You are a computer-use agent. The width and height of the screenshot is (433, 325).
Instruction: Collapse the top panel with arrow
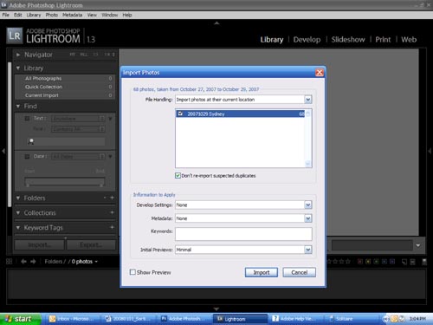pyautogui.click(x=216, y=23)
